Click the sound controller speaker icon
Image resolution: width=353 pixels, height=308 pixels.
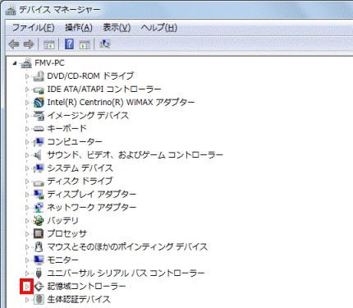pyautogui.click(x=38, y=155)
